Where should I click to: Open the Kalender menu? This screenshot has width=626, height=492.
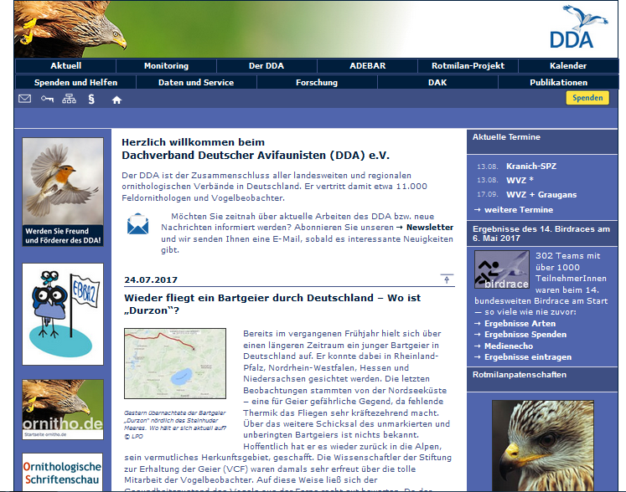point(568,66)
